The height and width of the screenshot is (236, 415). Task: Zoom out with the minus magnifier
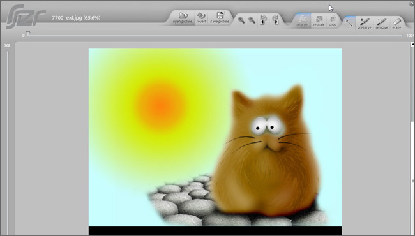pos(252,20)
